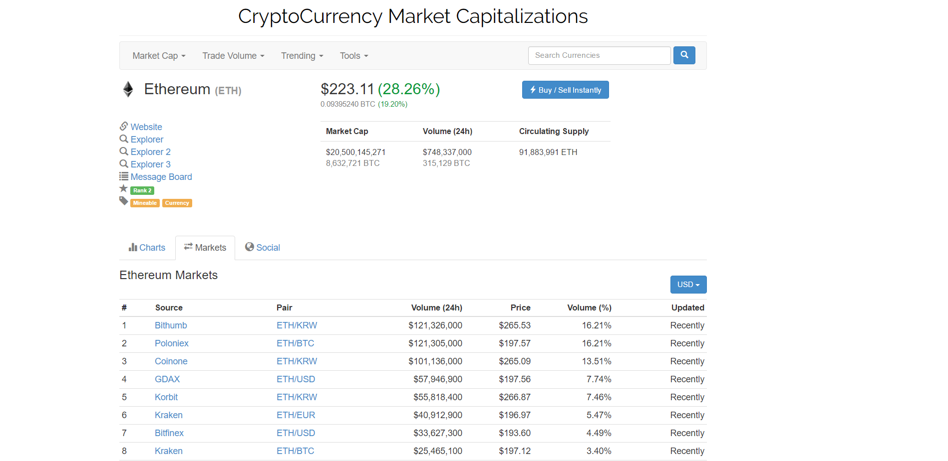The width and height of the screenshot is (948, 461).
Task: Click the Mineable tag badge
Action: click(145, 203)
